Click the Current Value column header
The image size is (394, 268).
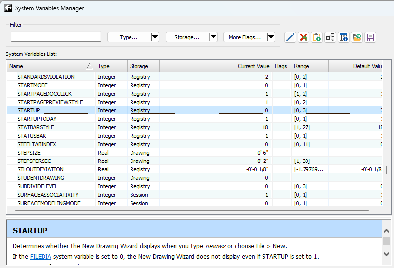coord(216,66)
